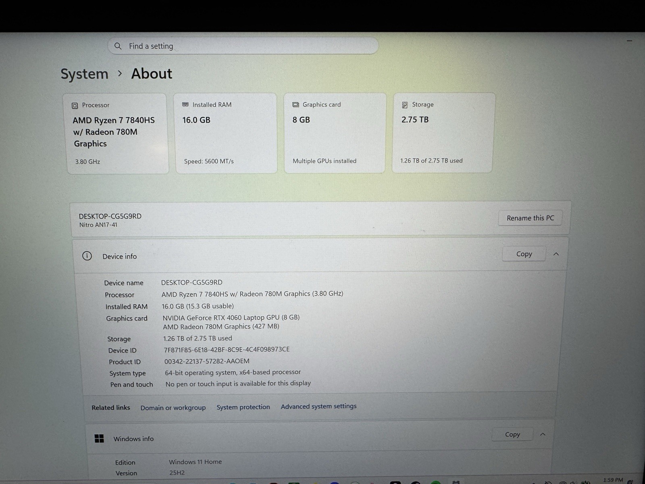Open the Domain or workgroup link
Image resolution: width=645 pixels, height=484 pixels.
click(173, 408)
